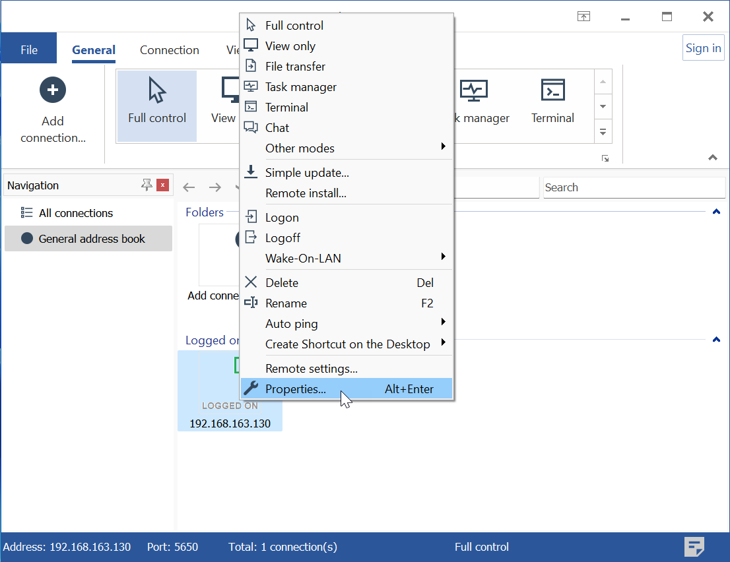Select Full control mode in ribbon

point(157,106)
